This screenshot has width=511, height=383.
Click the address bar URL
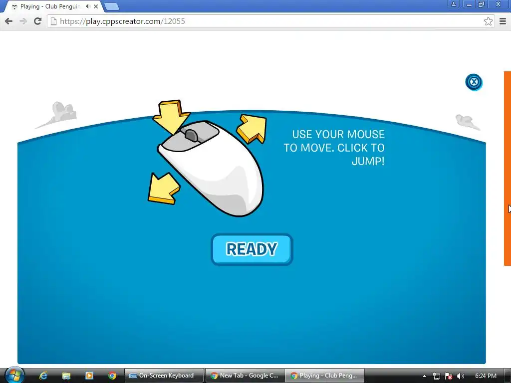pos(122,21)
